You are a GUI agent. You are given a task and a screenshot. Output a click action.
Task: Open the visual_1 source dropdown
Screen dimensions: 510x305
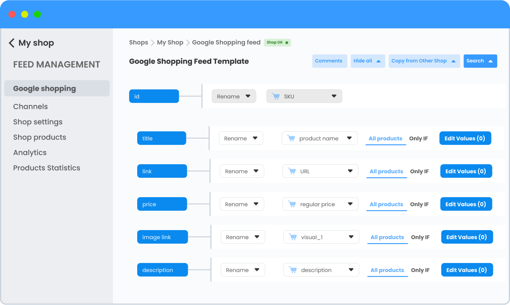coord(321,237)
